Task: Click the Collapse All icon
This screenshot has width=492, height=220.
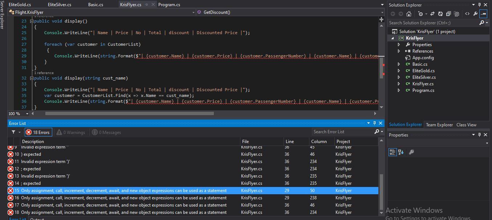Action: coord(448,14)
